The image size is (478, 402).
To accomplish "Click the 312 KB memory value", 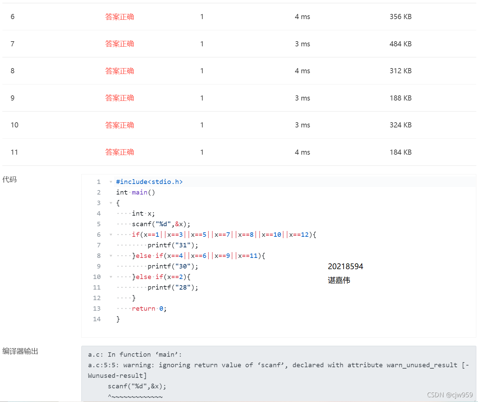I will click(x=401, y=71).
